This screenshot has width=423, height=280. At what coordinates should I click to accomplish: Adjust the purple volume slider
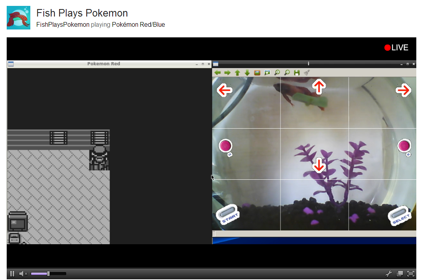(x=48, y=274)
